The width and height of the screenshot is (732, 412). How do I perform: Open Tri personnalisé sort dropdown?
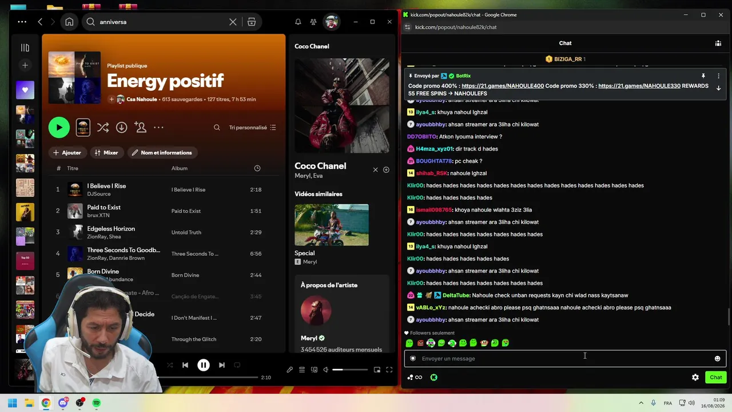click(252, 128)
